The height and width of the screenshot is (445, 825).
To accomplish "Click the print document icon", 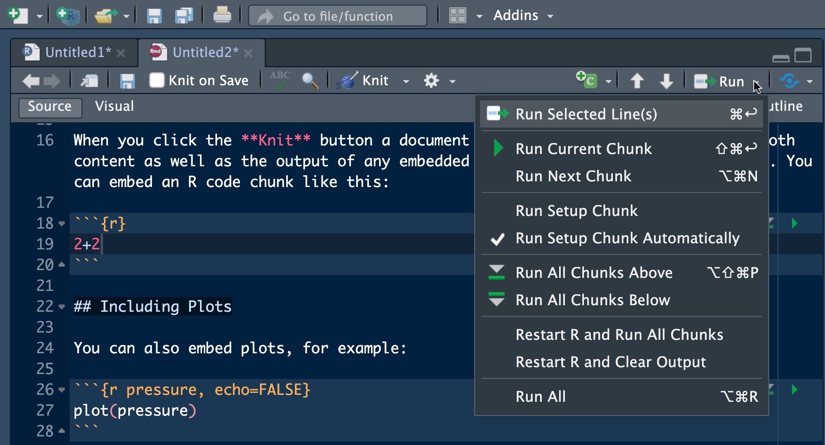I will coord(222,16).
